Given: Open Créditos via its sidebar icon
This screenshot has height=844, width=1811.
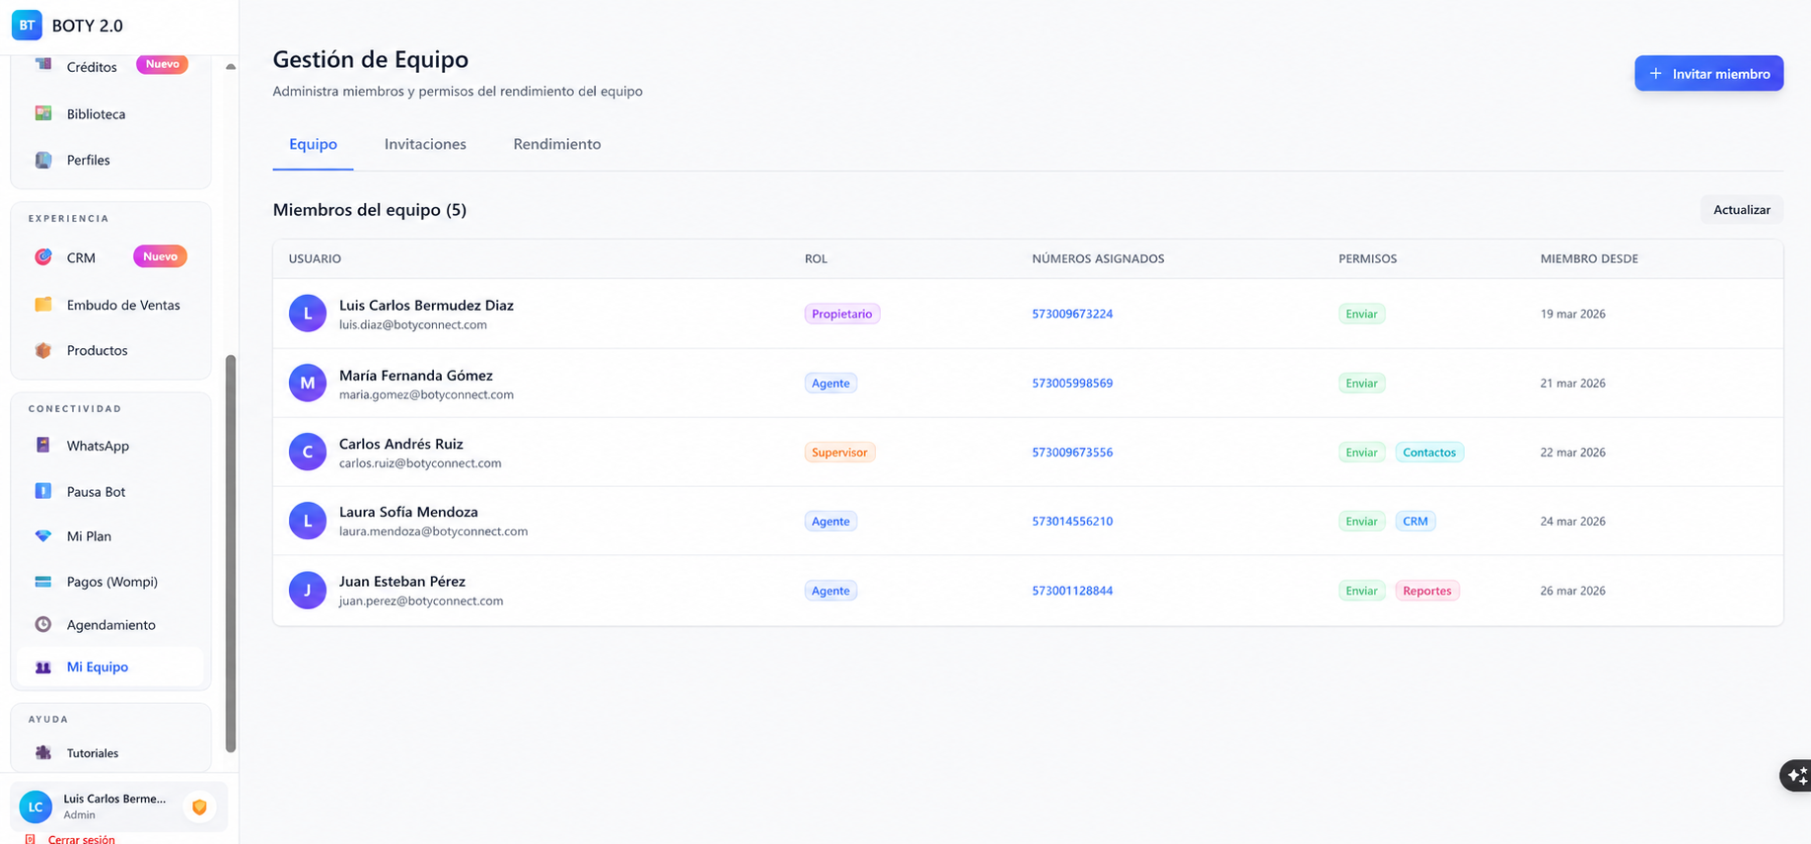Looking at the screenshot, I should click(x=43, y=65).
